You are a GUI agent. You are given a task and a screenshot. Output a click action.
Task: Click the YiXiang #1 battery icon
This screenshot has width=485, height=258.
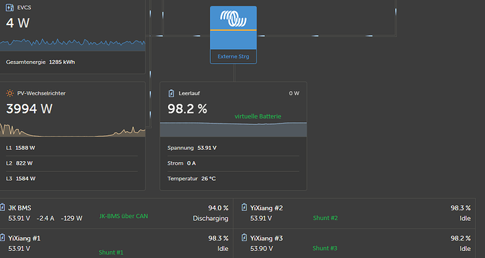coord(3,238)
